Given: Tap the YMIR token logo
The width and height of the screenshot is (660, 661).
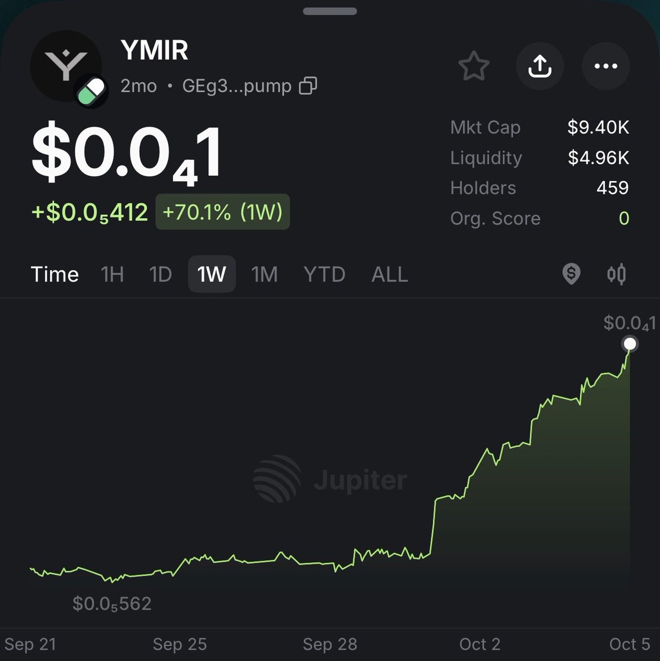Looking at the screenshot, I should click(66, 66).
